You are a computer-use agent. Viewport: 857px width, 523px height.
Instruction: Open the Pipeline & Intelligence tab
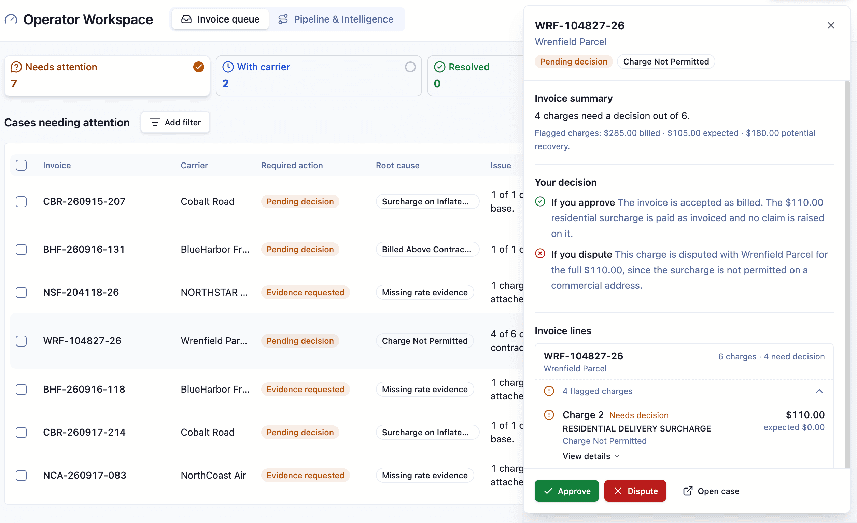tap(336, 19)
